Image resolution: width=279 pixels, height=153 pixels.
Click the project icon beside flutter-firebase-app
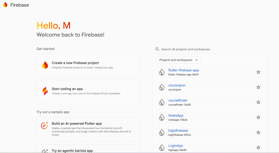[x=162, y=72]
